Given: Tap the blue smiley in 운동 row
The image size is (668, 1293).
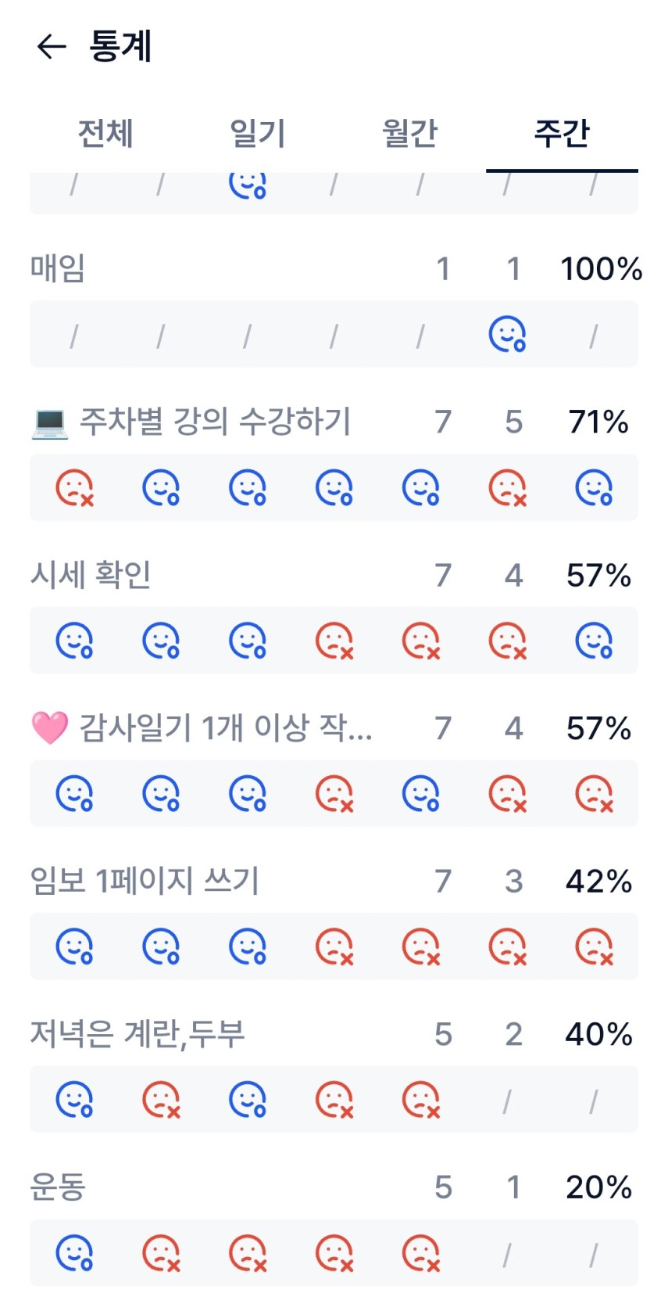Looking at the screenshot, I should [74, 1253].
